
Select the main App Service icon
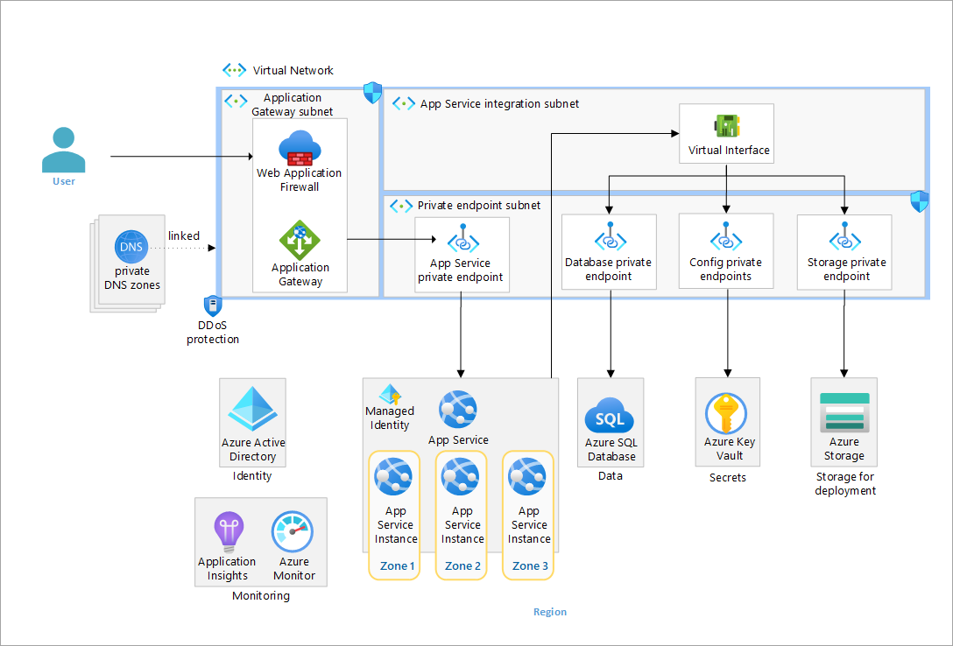[457, 410]
